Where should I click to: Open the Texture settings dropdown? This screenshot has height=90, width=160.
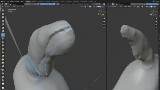click(69, 4)
